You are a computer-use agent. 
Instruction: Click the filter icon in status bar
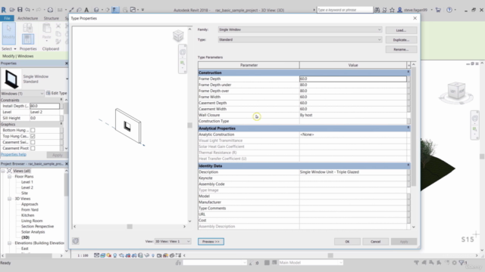462,263
